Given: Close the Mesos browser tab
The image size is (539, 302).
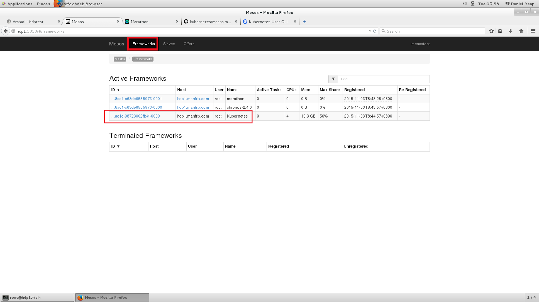Looking at the screenshot, I should point(118,22).
